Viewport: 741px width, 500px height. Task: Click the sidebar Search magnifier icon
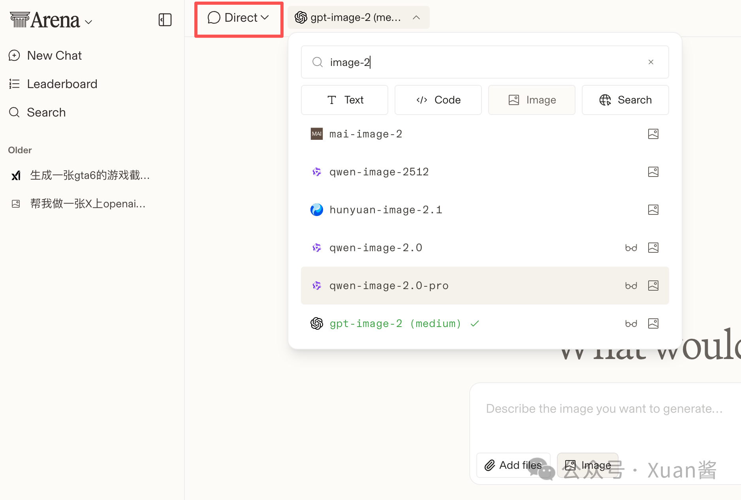pos(14,112)
